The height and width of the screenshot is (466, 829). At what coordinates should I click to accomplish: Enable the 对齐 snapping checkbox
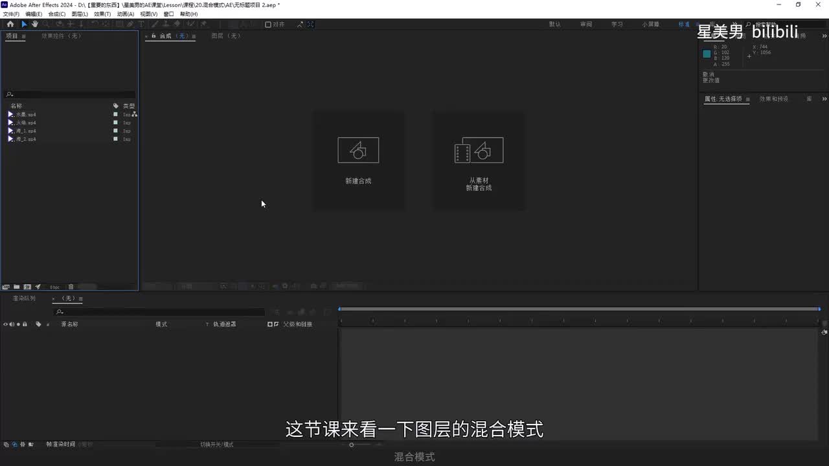click(x=268, y=25)
